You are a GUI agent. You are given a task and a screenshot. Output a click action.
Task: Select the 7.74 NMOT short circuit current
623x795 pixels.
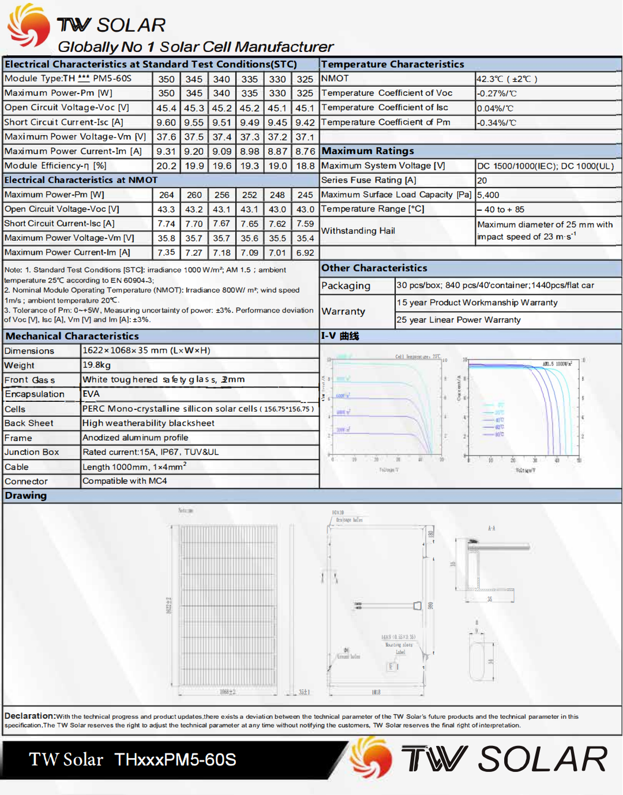166,223
